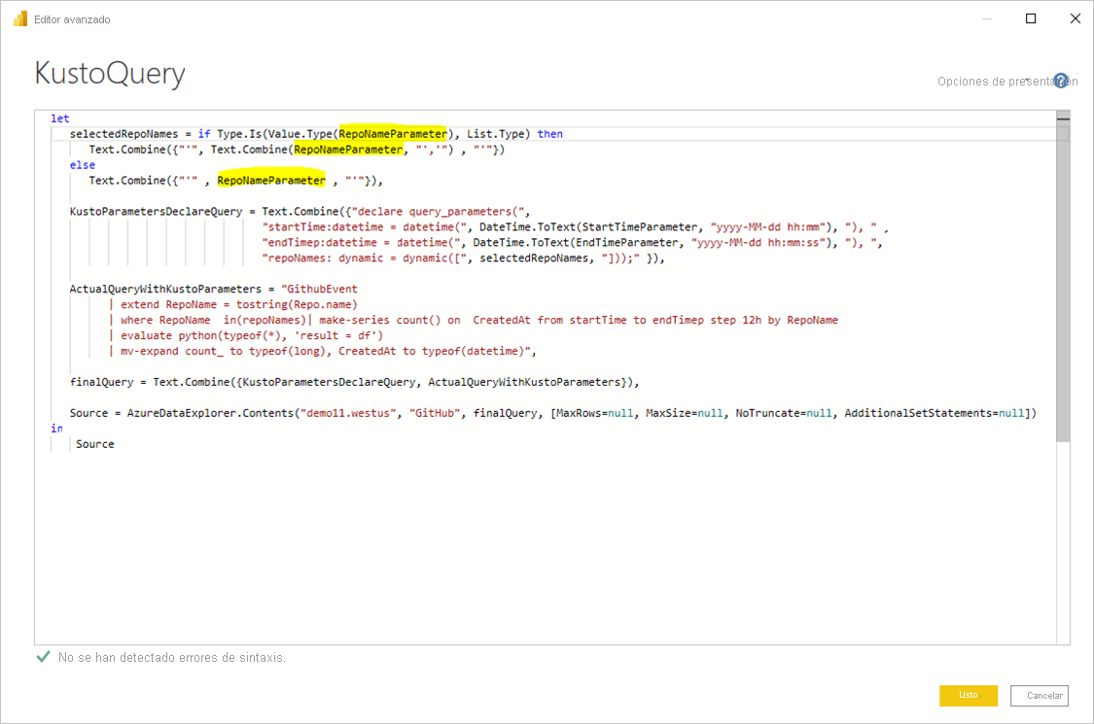Viewport: 1094px width, 724px height.
Task: Click green syntax check mark icon
Action: click(43, 656)
